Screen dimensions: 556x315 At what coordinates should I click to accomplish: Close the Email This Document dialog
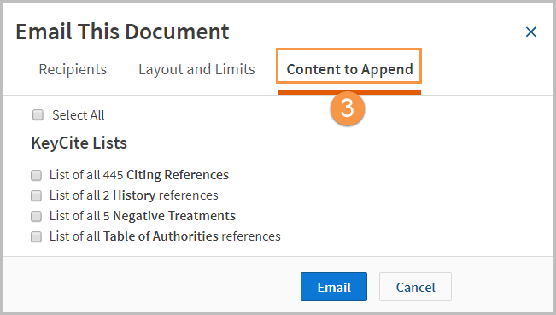pyautogui.click(x=531, y=32)
